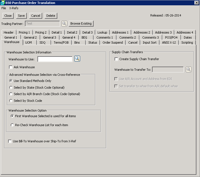The width and height of the screenshot is (200, 177).
Task: Open the X-Refs menu
Action: (14, 8)
